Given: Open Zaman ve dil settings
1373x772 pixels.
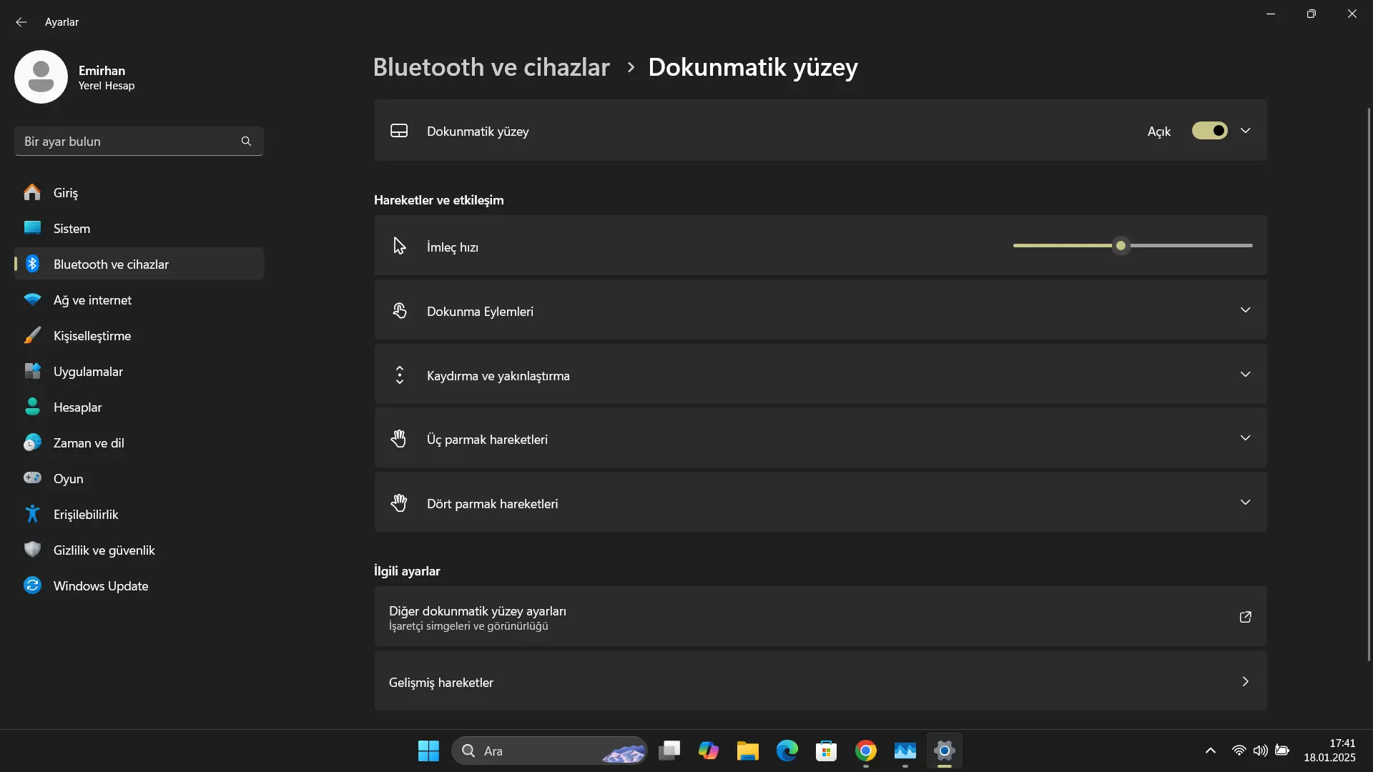Looking at the screenshot, I should (x=139, y=442).
